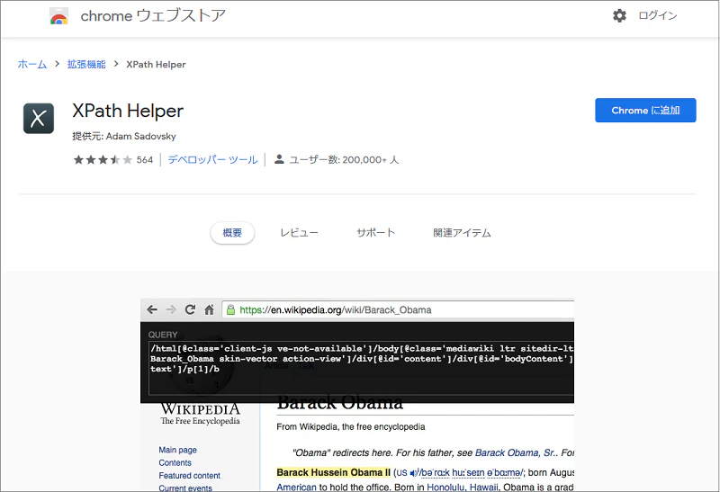Click the XPath Helper breadcrumb text
Screen dimensions: 720x492
[x=156, y=64]
